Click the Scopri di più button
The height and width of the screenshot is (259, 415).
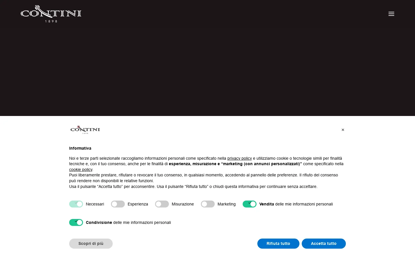[91, 243]
